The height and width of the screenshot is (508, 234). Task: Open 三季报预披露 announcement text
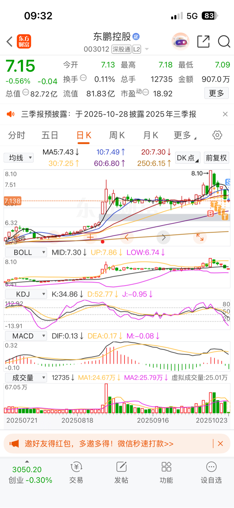tap(109, 114)
